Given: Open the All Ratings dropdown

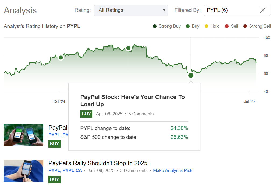Looking at the screenshot, I should pyautogui.click(x=131, y=10).
